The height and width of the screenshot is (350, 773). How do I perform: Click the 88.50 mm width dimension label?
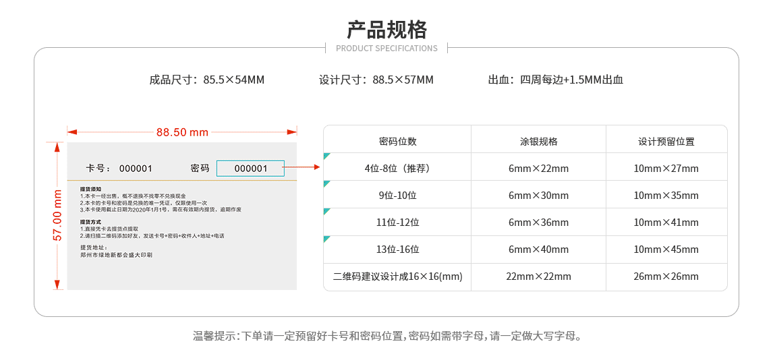tap(182, 132)
